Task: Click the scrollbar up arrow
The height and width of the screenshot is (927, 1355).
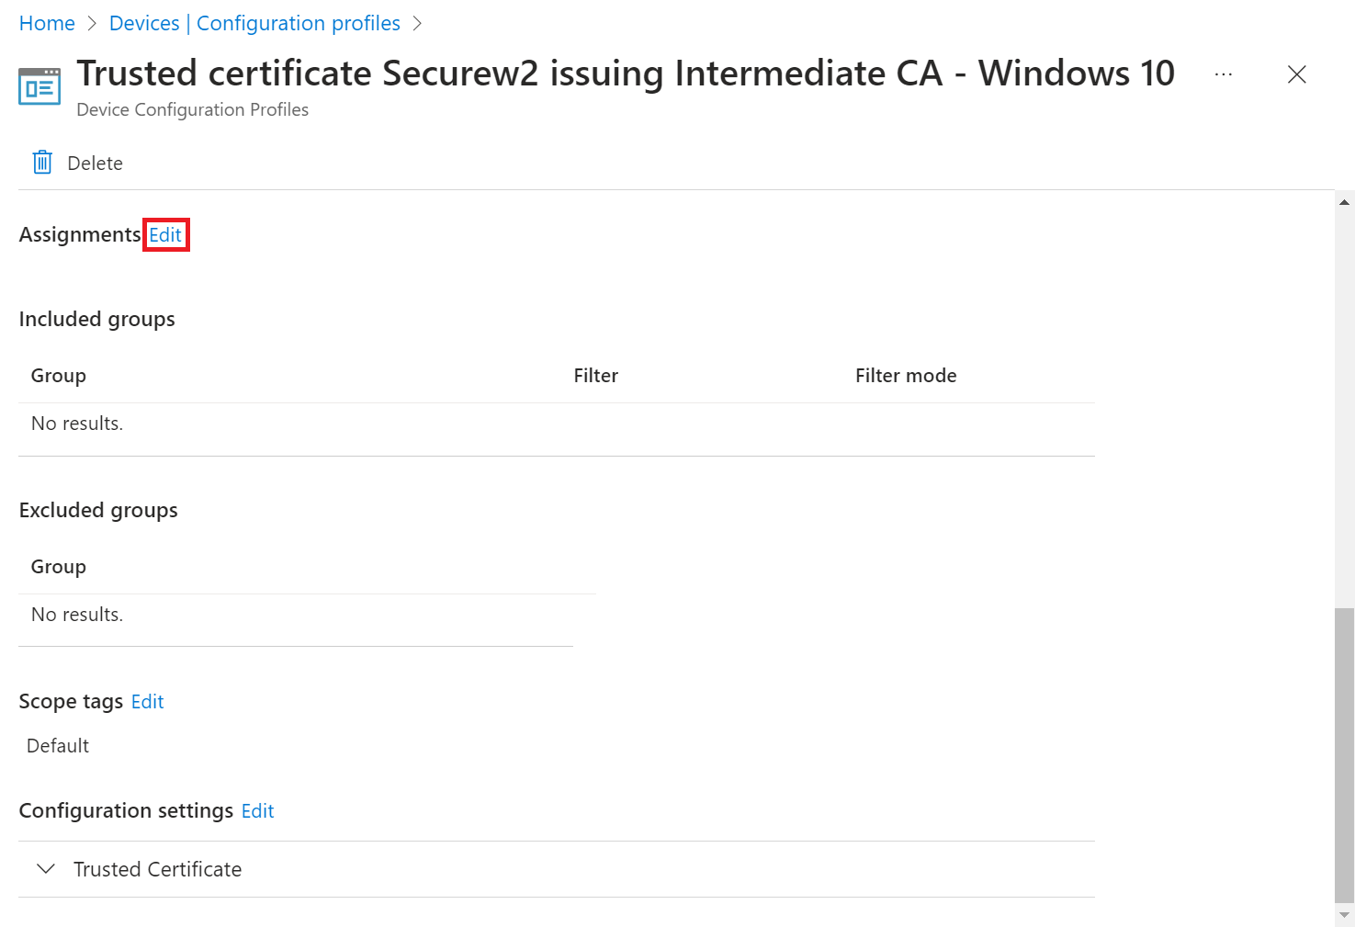Action: tap(1345, 202)
